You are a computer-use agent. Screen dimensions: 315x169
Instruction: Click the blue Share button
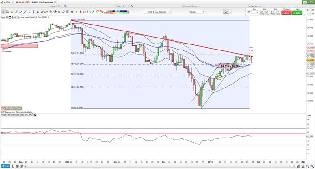click(x=6, y=166)
